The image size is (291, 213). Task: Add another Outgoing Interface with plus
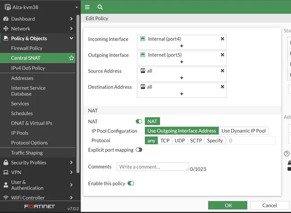click(x=181, y=62)
